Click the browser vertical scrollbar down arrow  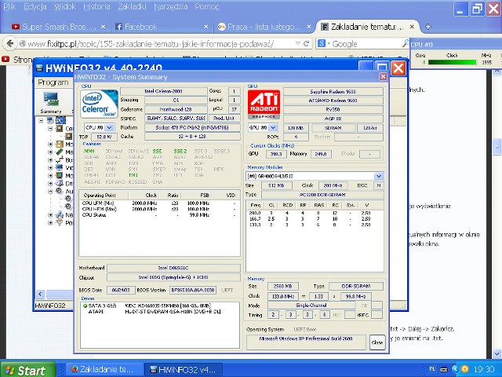(x=497, y=354)
